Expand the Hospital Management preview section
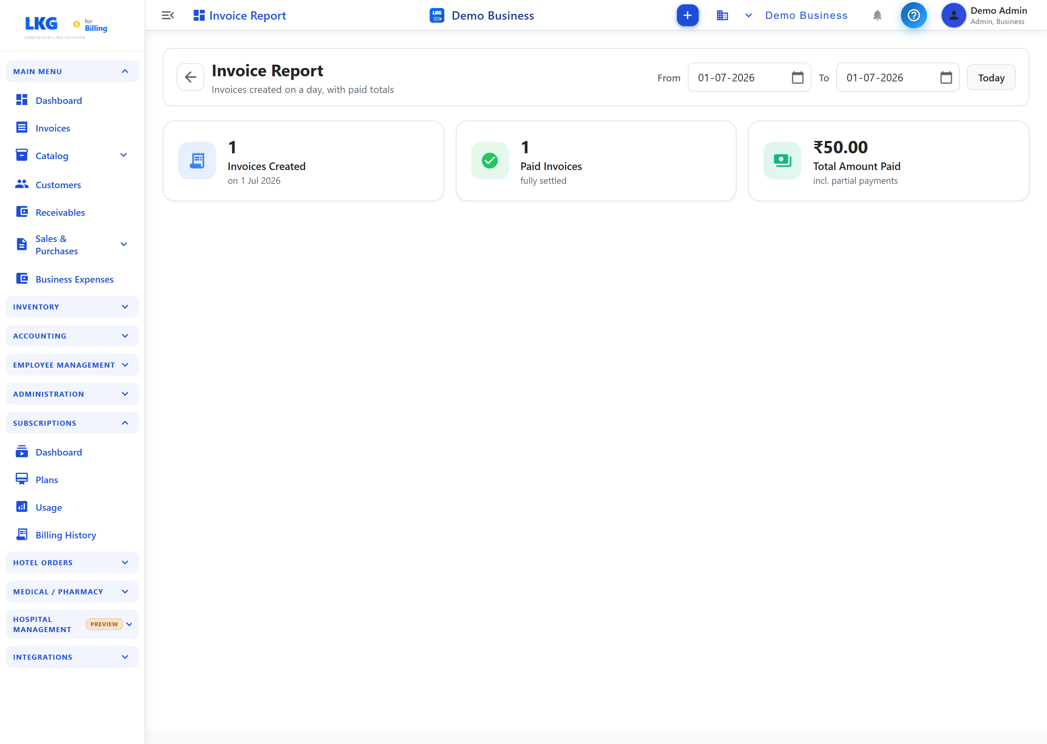 [72, 624]
